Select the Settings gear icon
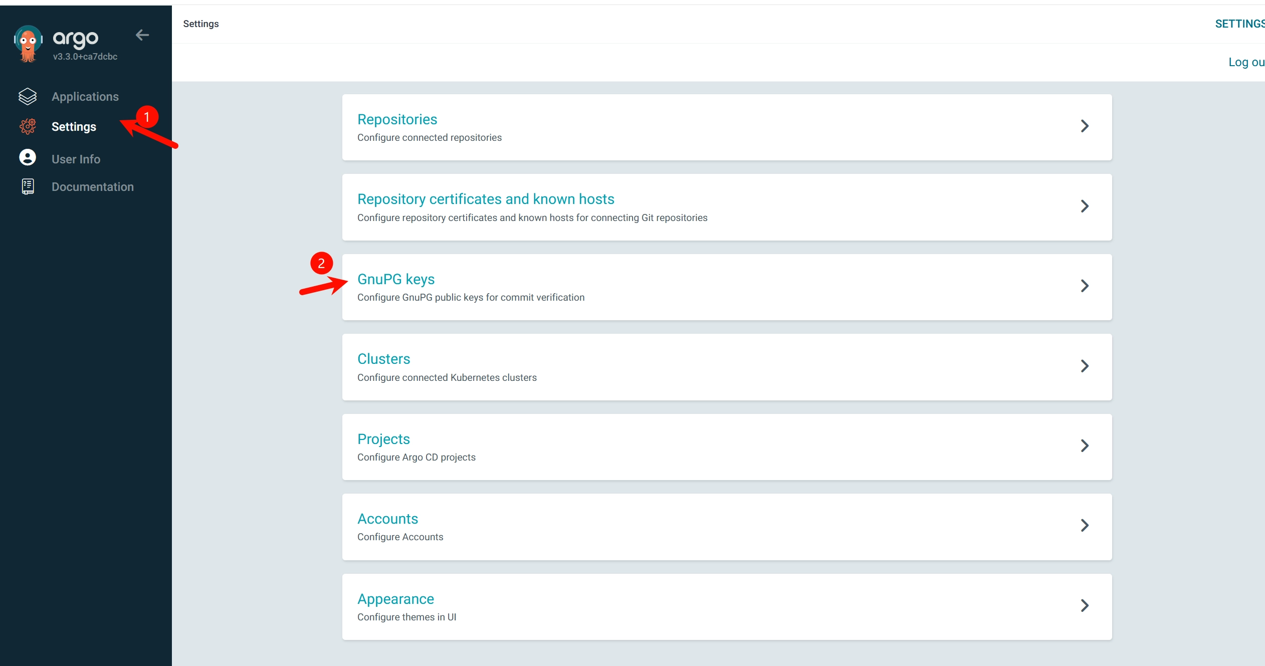Viewport: 1265px width, 666px height. coord(28,126)
